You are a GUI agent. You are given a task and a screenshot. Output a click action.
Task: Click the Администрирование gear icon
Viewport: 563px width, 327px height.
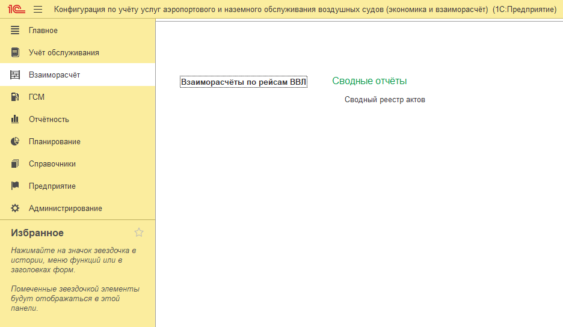15,208
